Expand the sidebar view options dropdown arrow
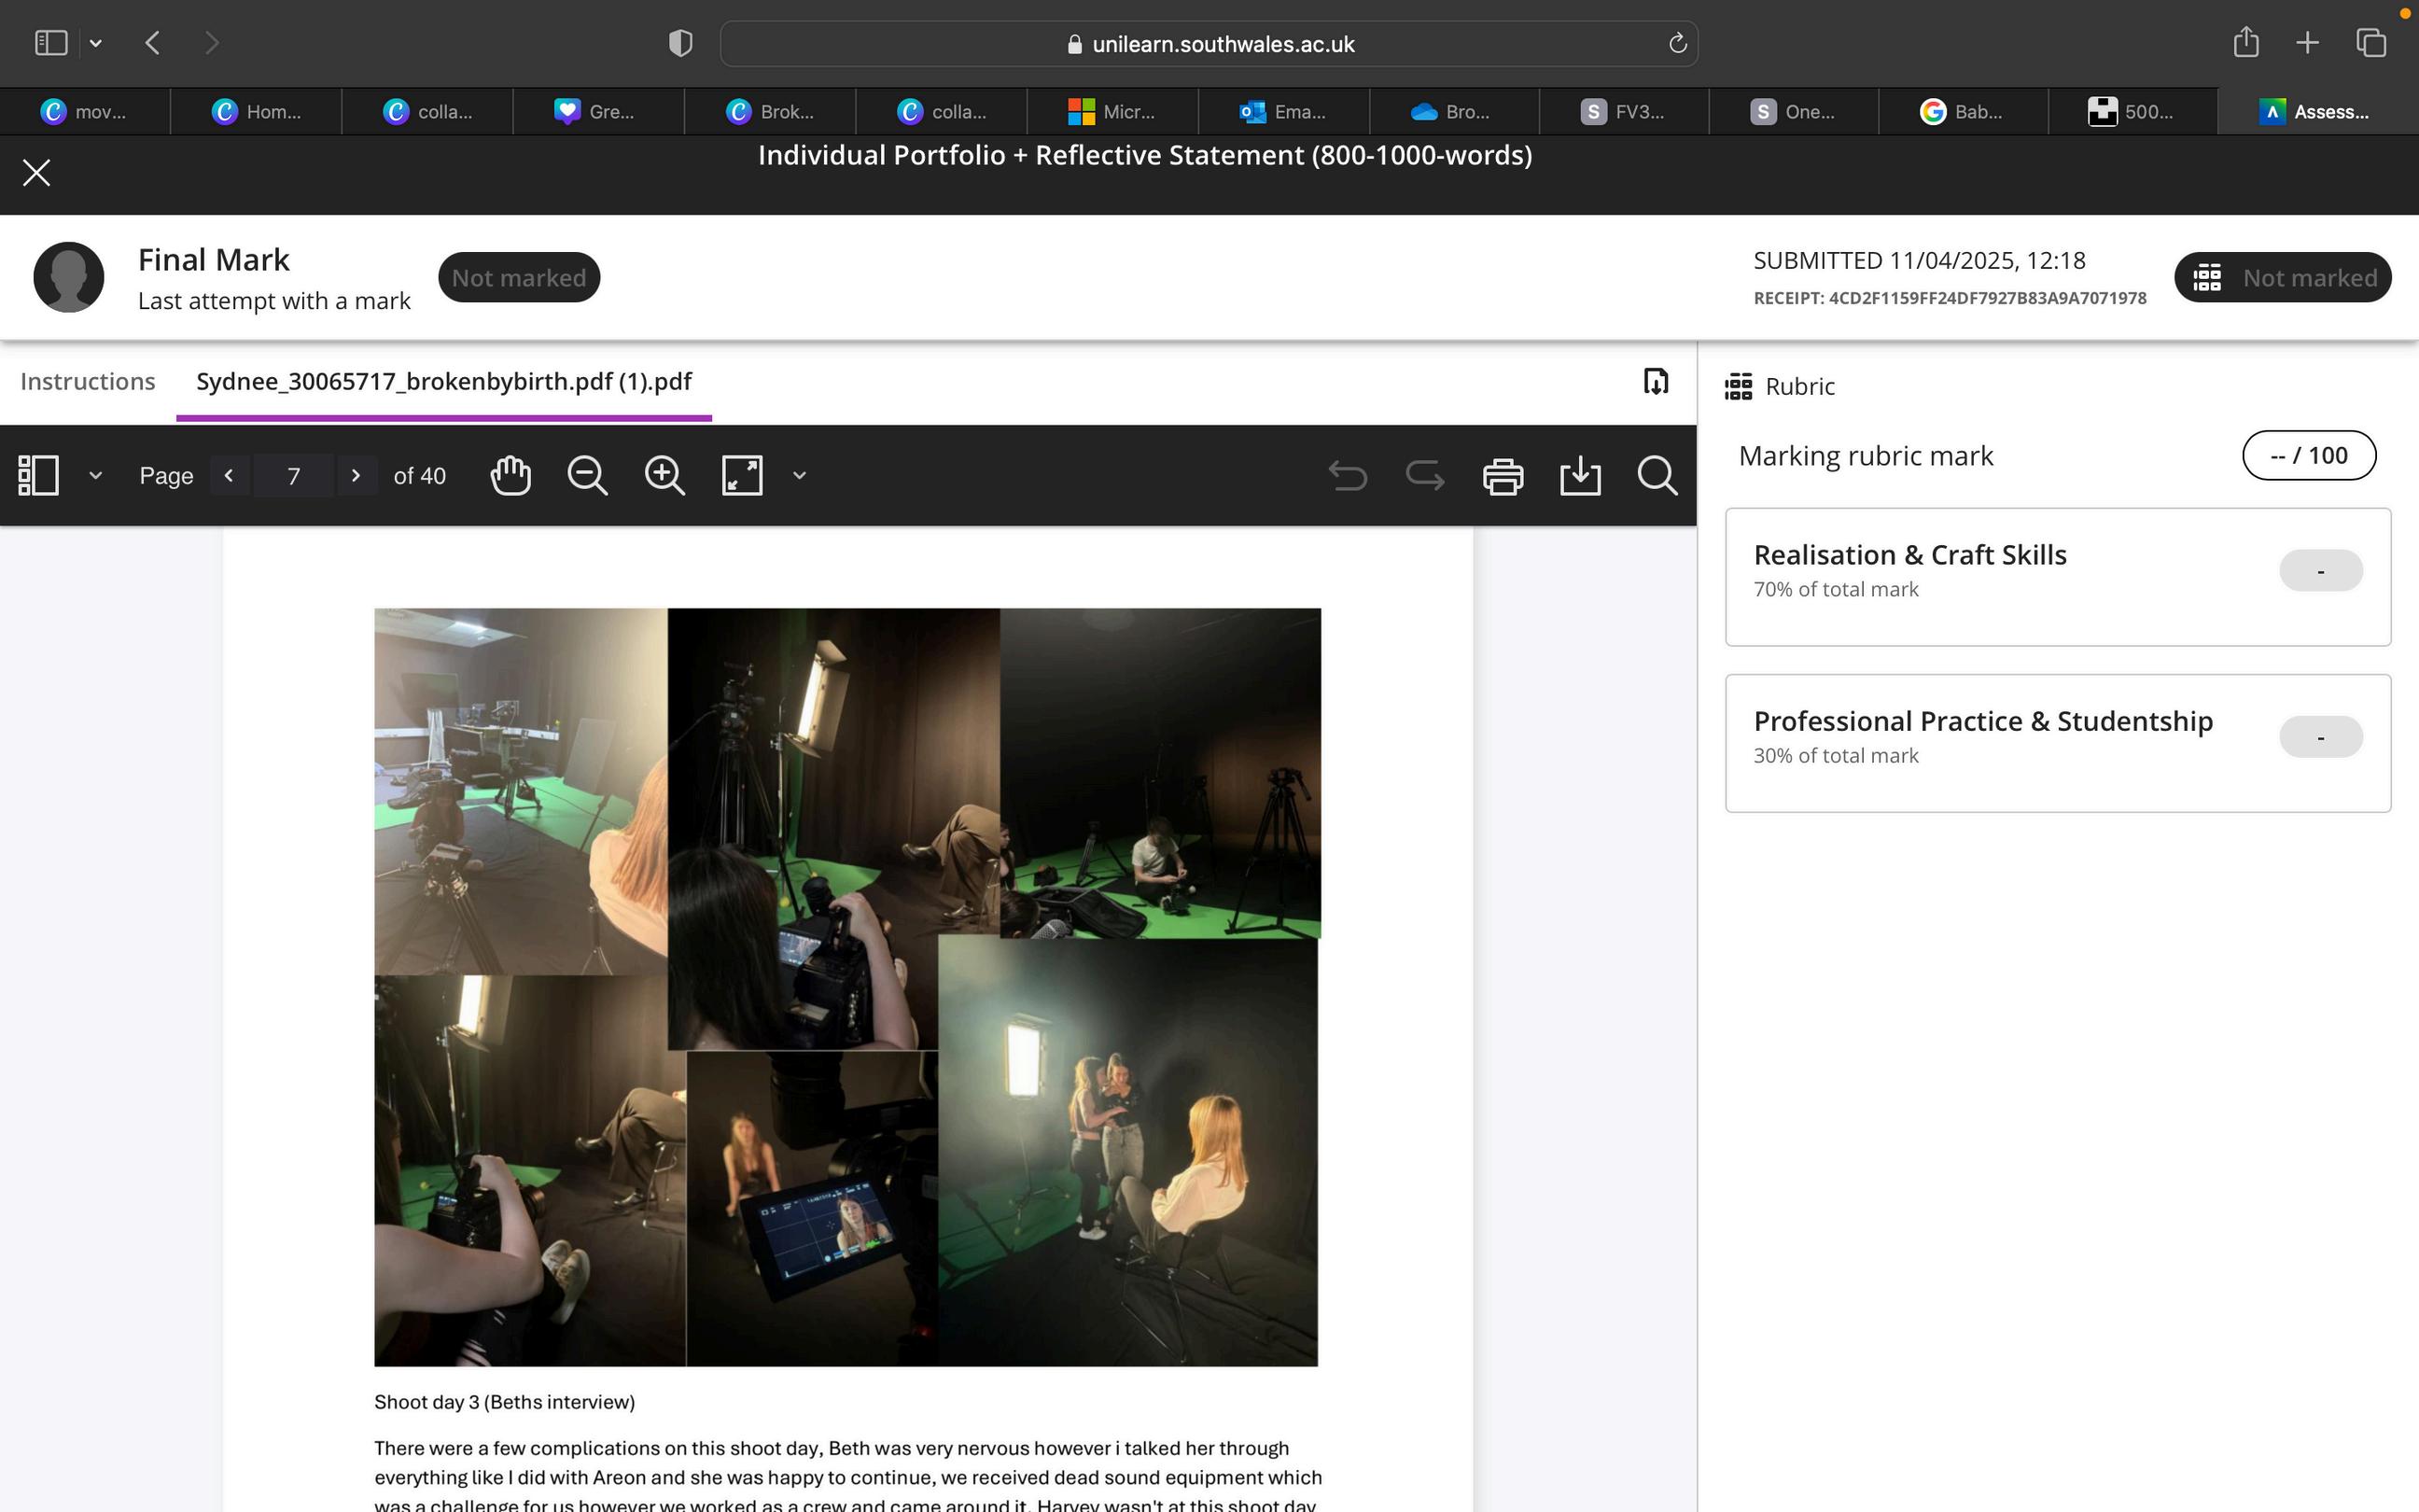 pyautogui.click(x=96, y=476)
